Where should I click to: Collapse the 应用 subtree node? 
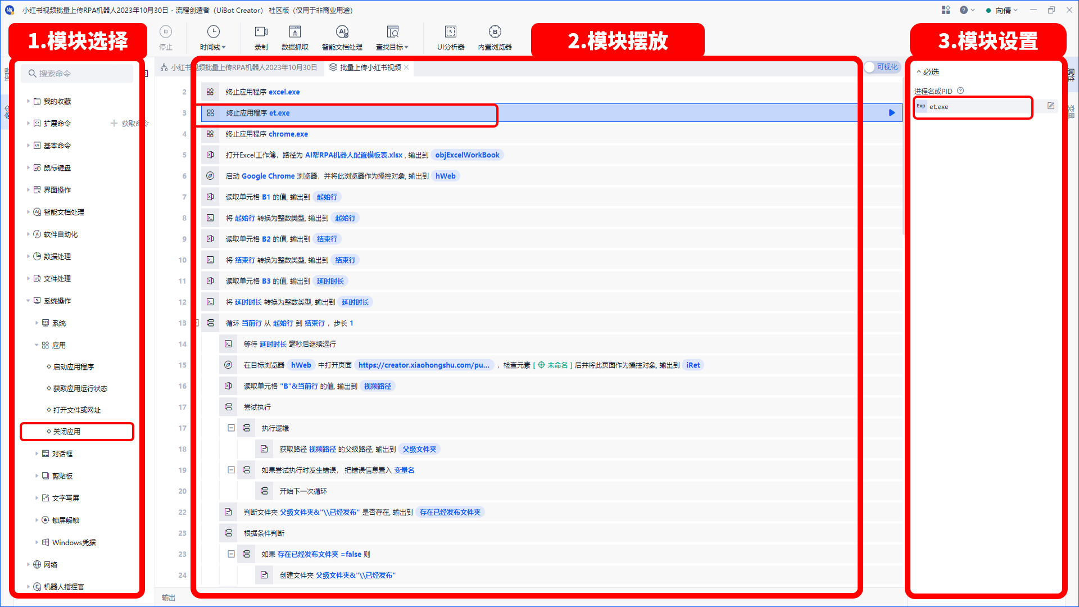coord(37,345)
